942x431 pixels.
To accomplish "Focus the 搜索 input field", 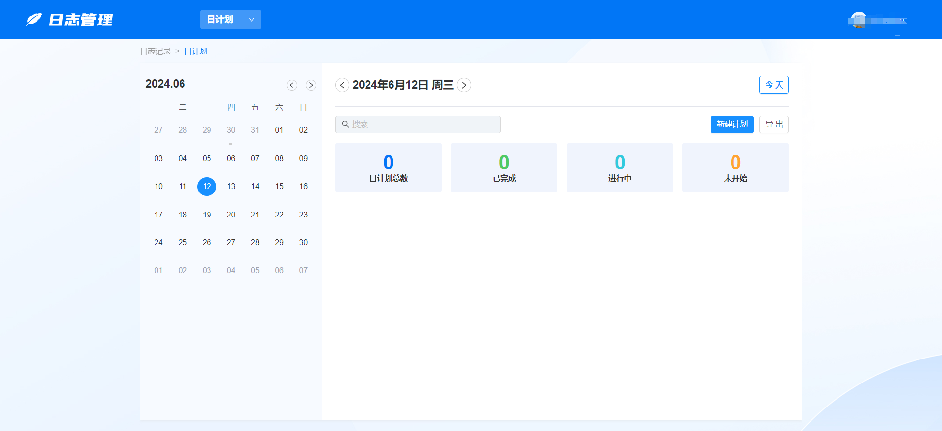I will pos(418,124).
